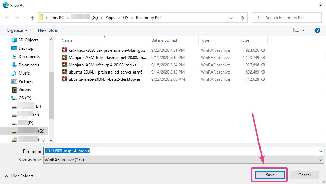Collapse the panel with Hide Folders
Screen dimensions: 326x184
pos(19,176)
